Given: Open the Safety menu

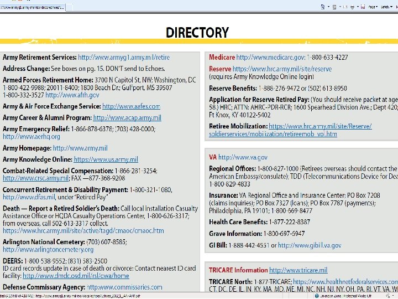Looking at the screenshot, I should (386, 7).
